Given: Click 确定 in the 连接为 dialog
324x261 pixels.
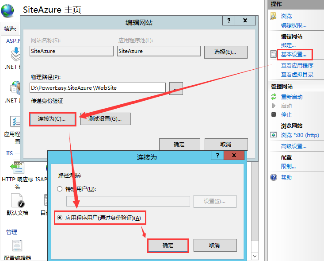Looking at the screenshot, I should [168, 246].
